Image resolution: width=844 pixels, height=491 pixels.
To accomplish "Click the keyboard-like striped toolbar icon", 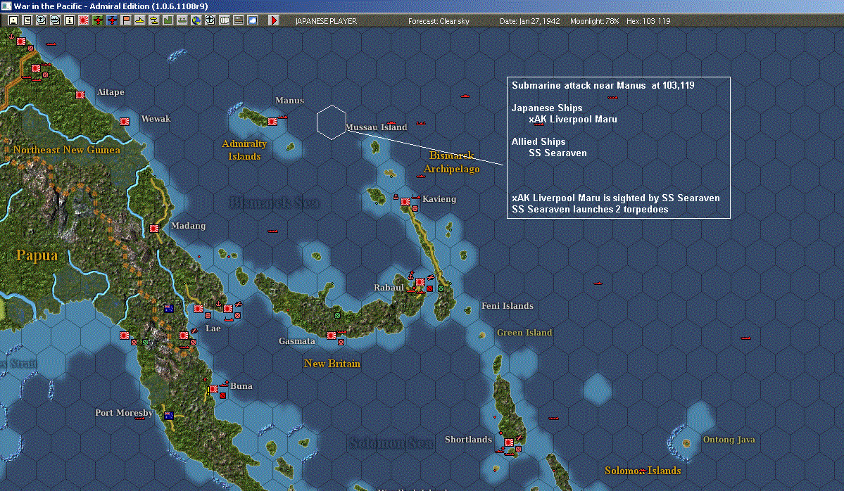I will click(x=239, y=20).
